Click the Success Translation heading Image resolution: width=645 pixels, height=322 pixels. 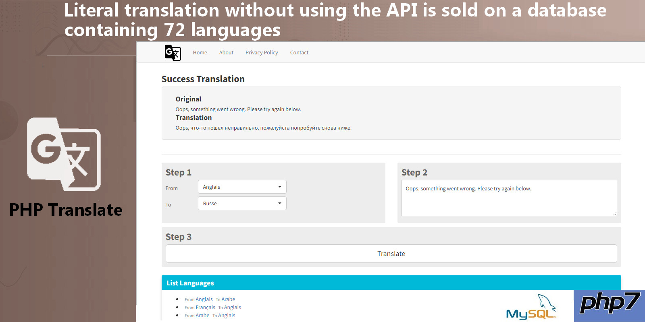pos(203,79)
